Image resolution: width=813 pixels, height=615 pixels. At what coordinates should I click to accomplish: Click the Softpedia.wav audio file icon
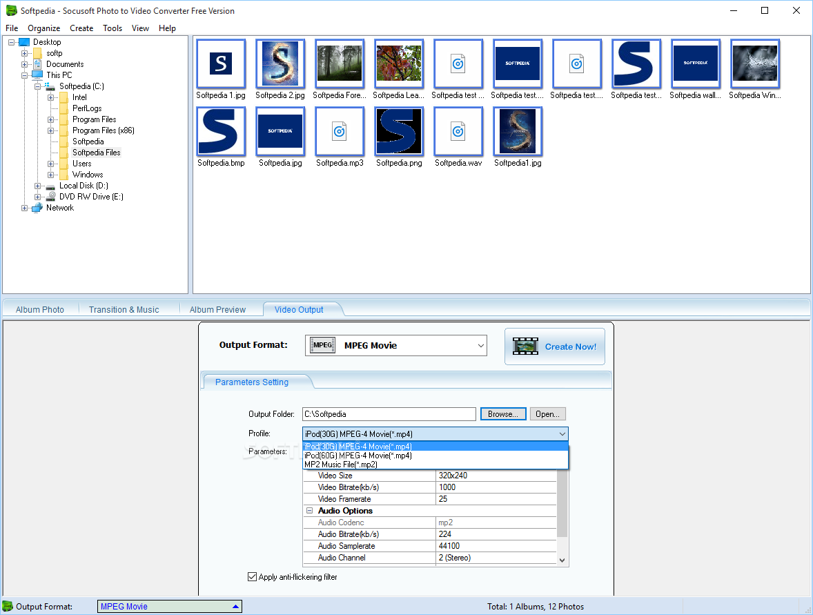coord(458,131)
